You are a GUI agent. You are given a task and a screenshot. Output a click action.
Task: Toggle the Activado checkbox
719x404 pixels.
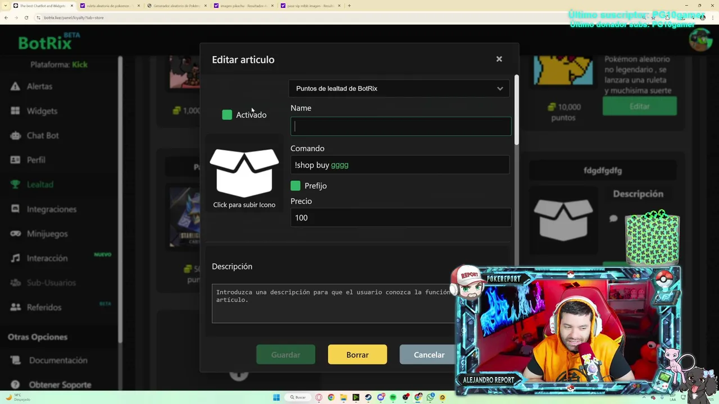tap(227, 115)
